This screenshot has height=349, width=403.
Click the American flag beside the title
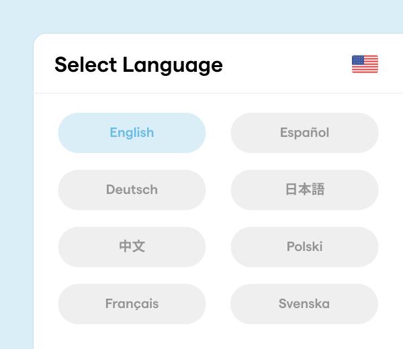pos(365,64)
